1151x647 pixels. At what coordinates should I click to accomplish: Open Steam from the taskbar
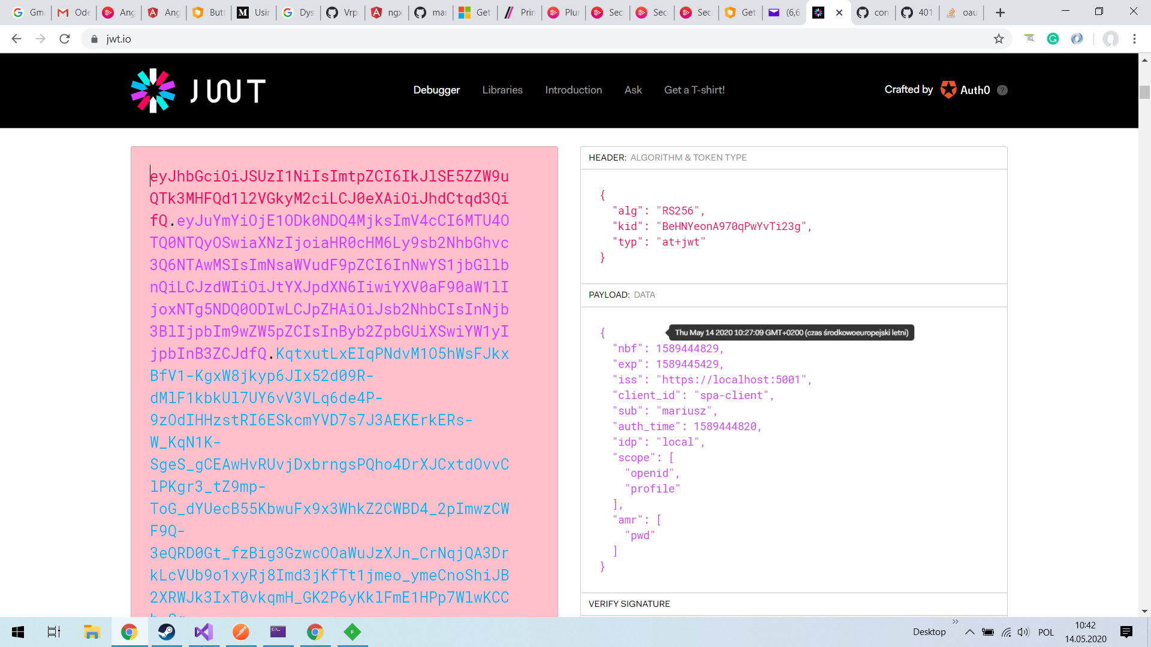(167, 631)
